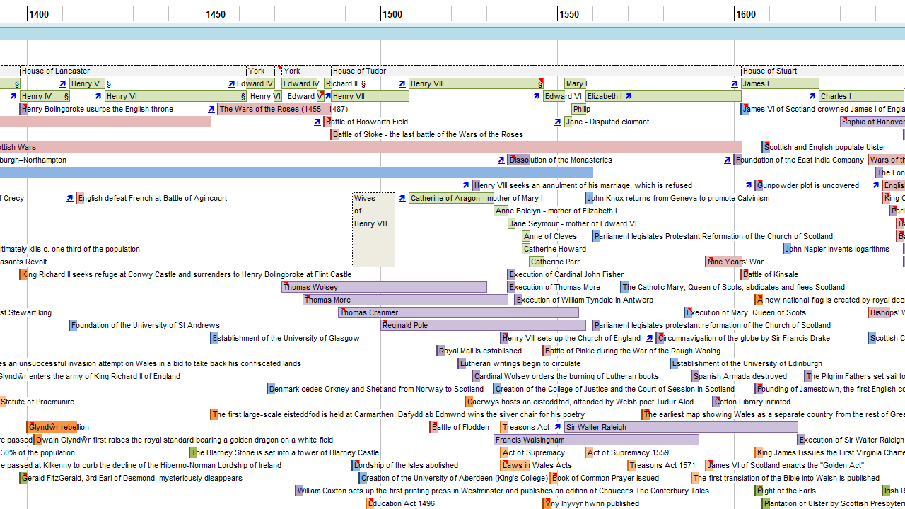The width and height of the screenshot is (905, 509).
Task: Open link icon for Dissolution of the Monasteries
Action: coord(501,160)
